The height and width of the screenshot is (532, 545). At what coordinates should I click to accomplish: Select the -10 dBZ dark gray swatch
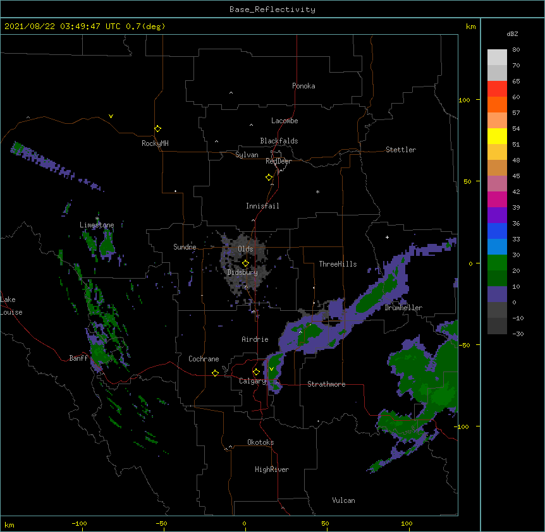(497, 326)
